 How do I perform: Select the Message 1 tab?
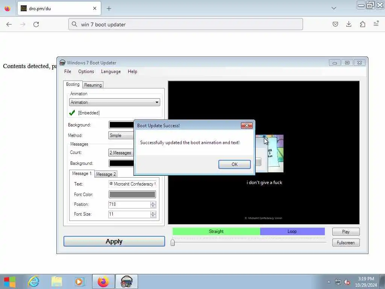(82, 173)
